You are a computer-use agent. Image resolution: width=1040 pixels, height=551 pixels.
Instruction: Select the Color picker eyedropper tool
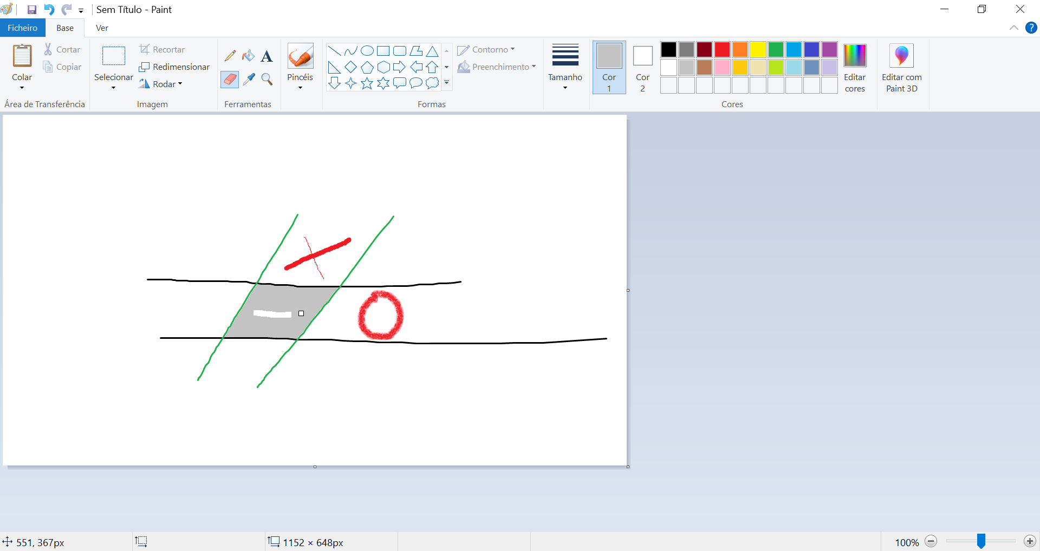coord(249,79)
